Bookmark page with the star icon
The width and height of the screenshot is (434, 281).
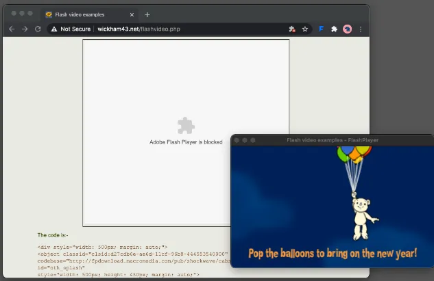[305, 29]
